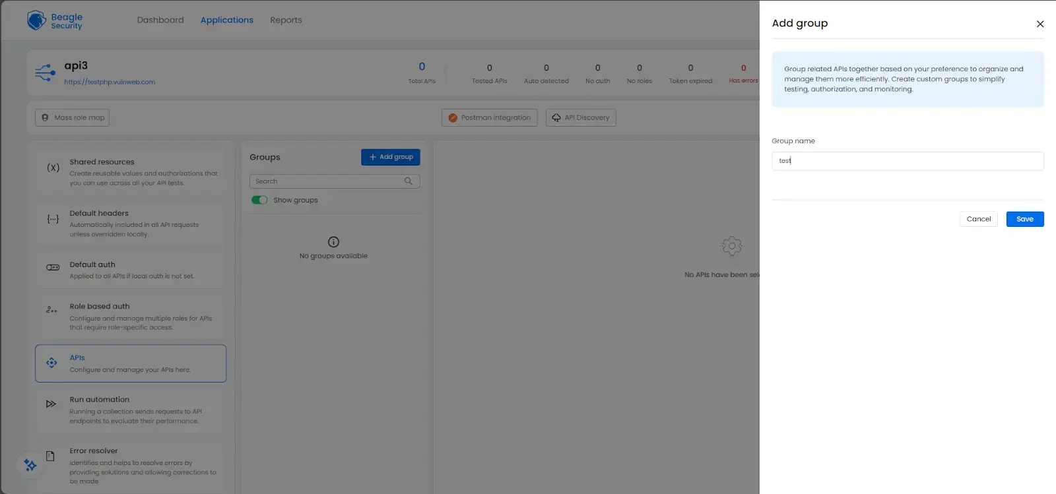1056x494 pixels.
Task: Click the Default auth key icon
Action: point(53,267)
